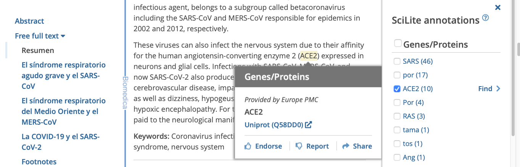Close the SciLite annotations panel
The height and width of the screenshot is (167, 520).
[x=497, y=7]
